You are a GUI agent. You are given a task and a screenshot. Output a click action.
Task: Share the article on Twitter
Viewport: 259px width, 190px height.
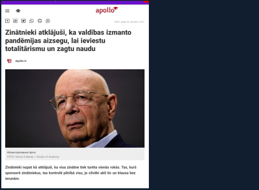(x=24, y=21)
